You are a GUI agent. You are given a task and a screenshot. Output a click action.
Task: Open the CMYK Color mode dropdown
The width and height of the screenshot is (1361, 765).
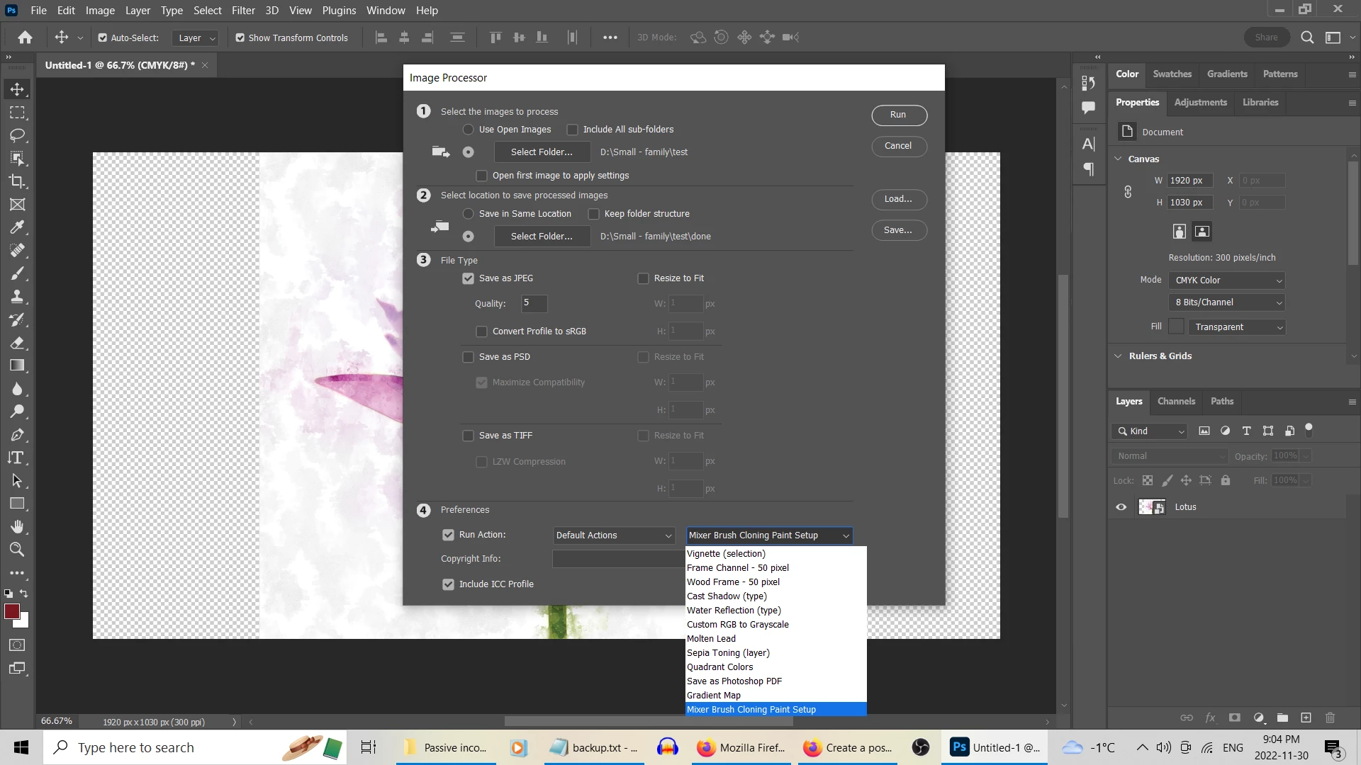pyautogui.click(x=1228, y=280)
